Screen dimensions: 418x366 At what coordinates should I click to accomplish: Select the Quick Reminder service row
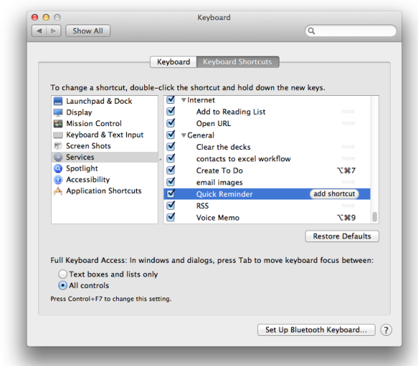pyautogui.click(x=267, y=194)
